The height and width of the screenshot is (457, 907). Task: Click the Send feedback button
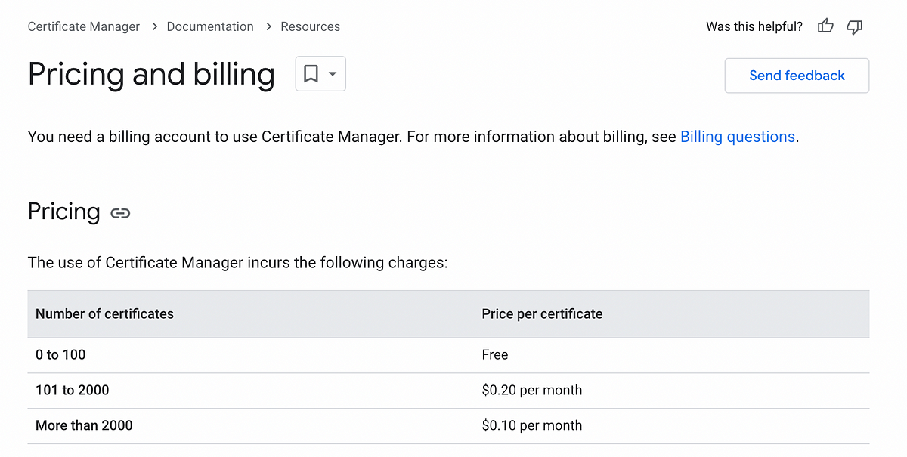point(797,76)
